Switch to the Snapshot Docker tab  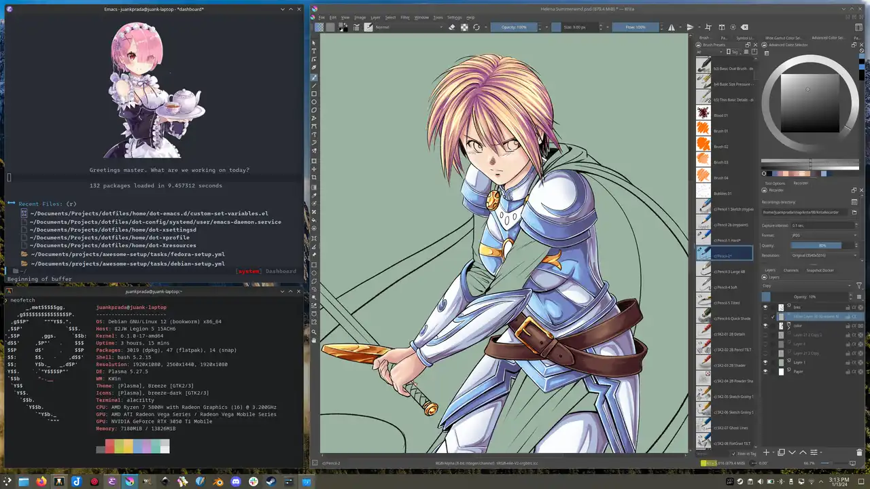click(820, 270)
